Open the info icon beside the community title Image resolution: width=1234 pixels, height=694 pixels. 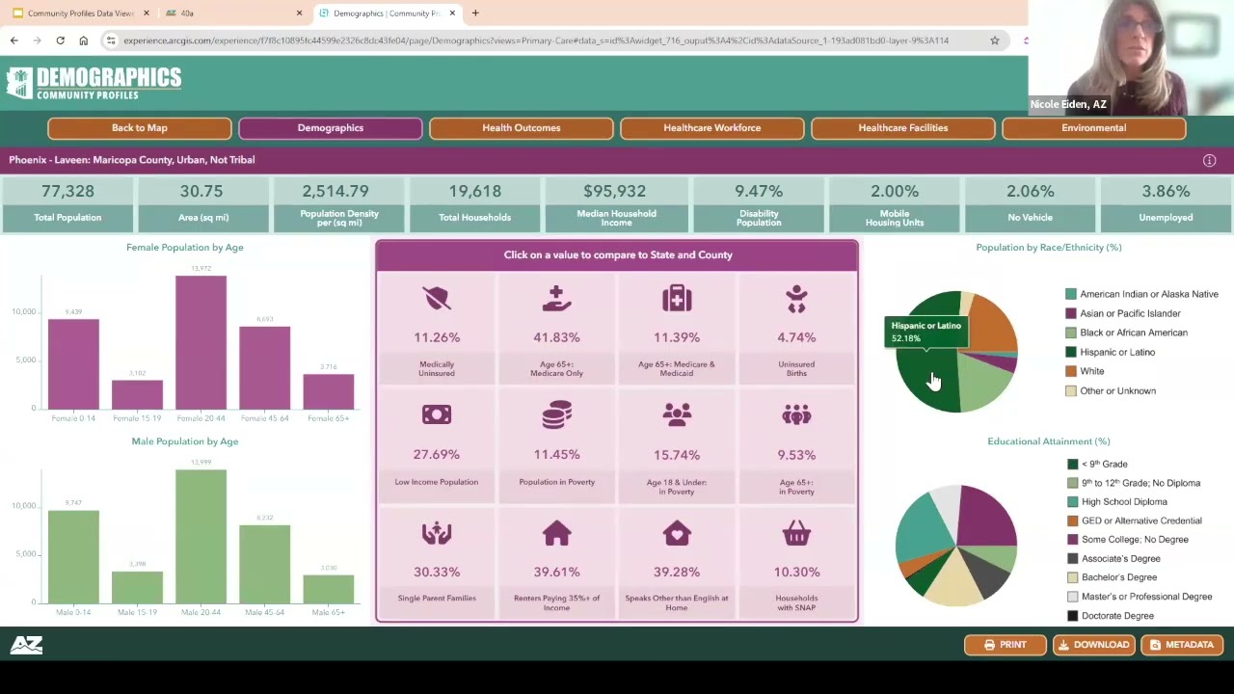tap(1209, 160)
